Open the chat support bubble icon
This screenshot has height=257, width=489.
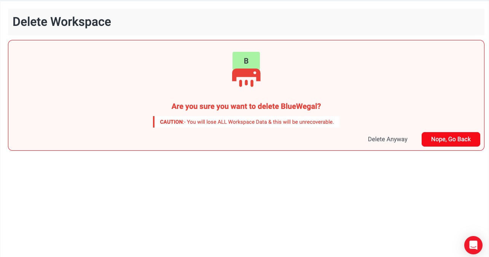pyautogui.click(x=473, y=245)
